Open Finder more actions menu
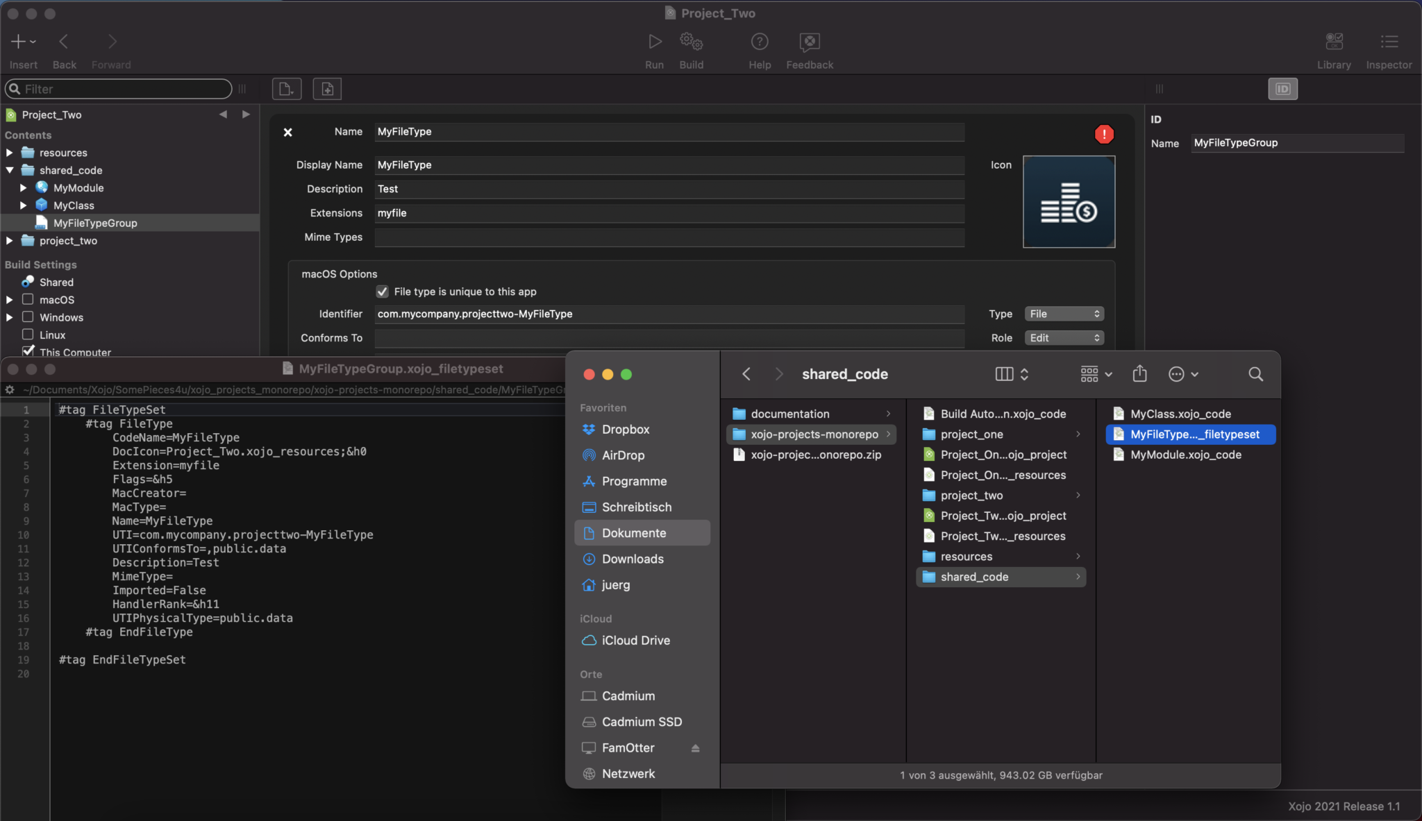 coord(1183,374)
